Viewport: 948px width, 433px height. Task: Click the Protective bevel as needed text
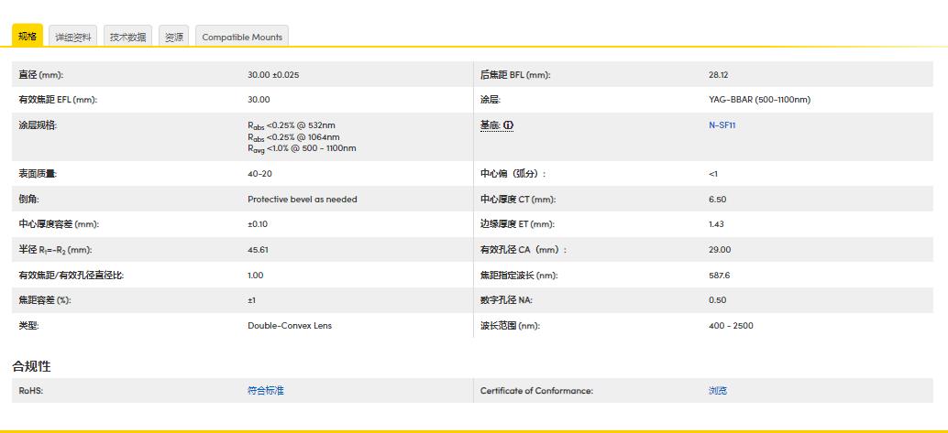coord(302,199)
